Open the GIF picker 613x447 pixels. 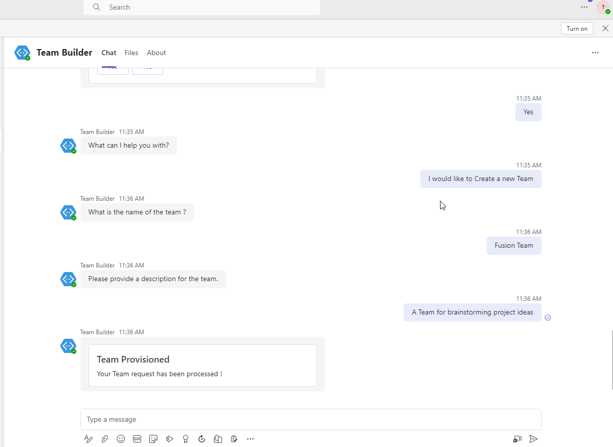137,439
